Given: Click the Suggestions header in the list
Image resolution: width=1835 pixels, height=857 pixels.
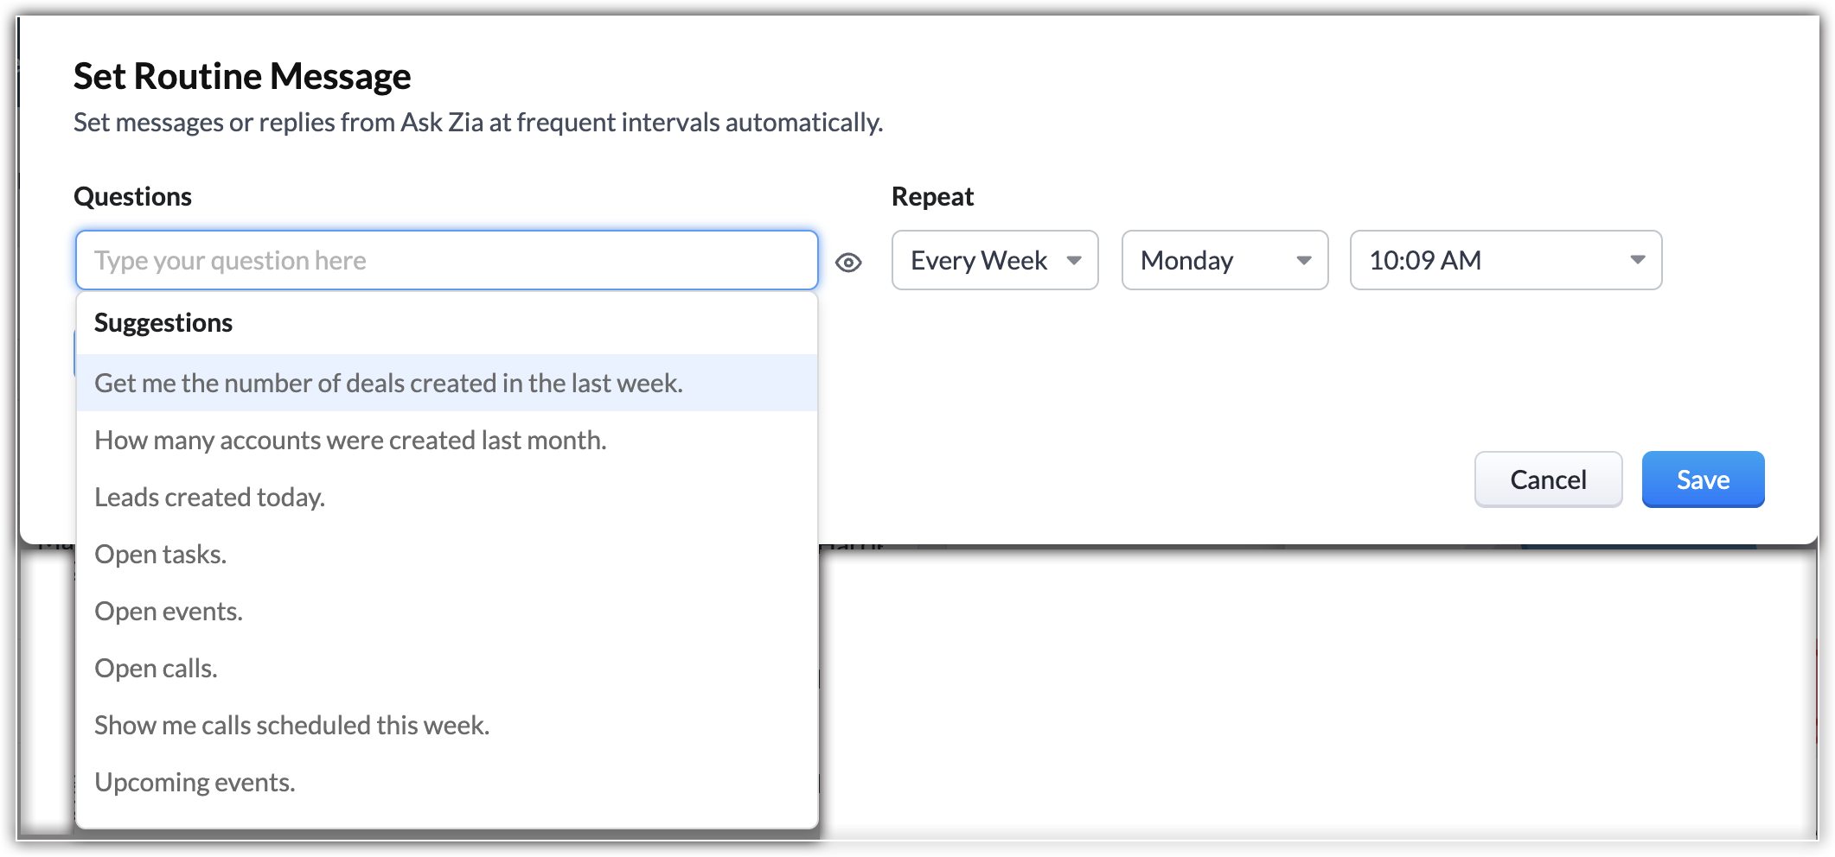Looking at the screenshot, I should click(163, 322).
